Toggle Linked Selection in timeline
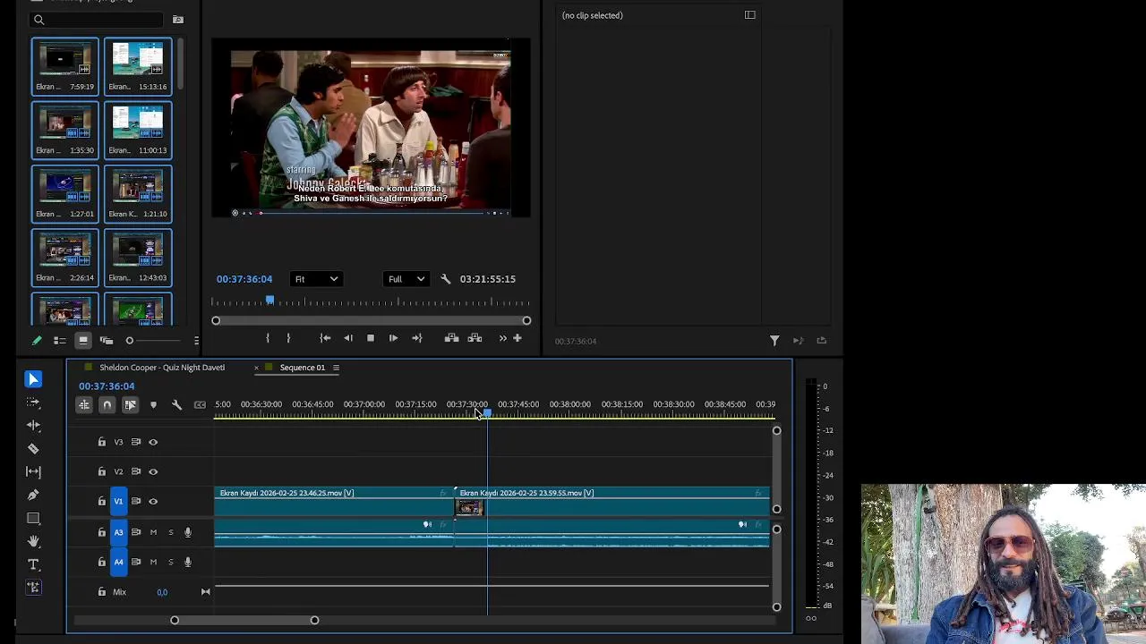Image resolution: width=1146 pixels, height=644 pixels. coord(130,405)
